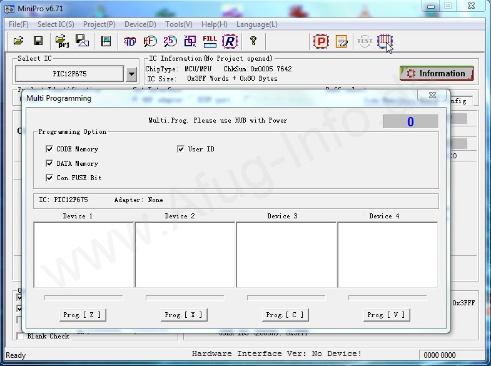
Task: Click the Prog. [ C ] button
Action: click(x=285, y=315)
